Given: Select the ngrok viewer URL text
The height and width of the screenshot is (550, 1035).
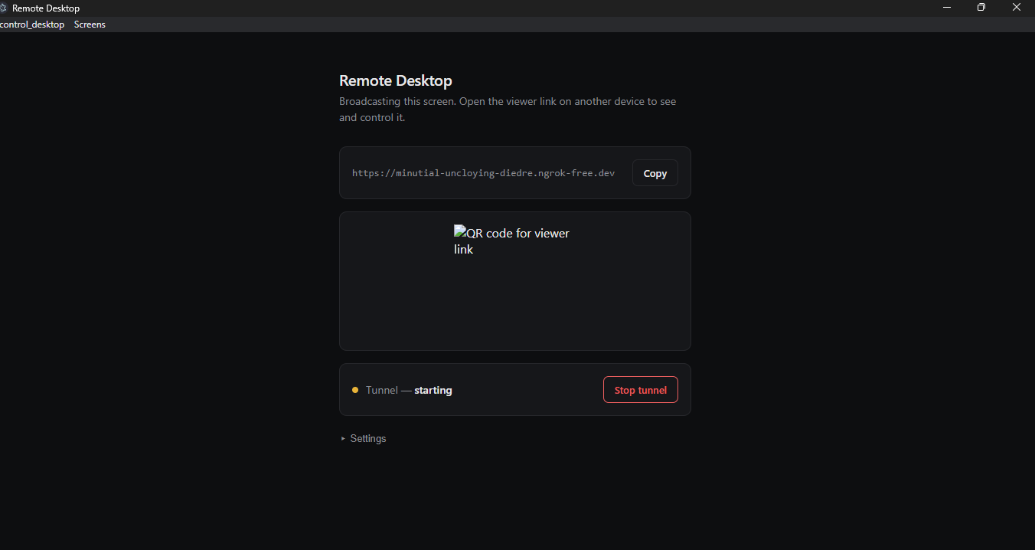Looking at the screenshot, I should (483, 173).
